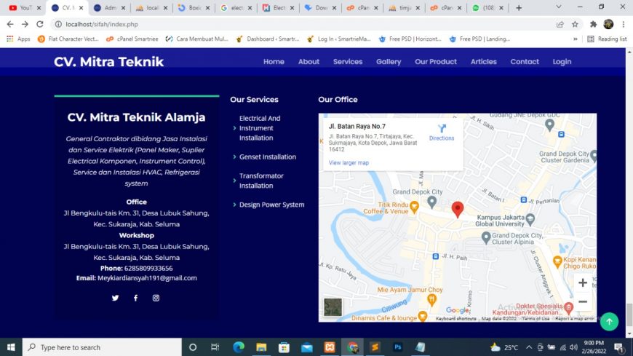Open the Gallery navigation item
Viewport: 633px width, 356px height.
389,62
